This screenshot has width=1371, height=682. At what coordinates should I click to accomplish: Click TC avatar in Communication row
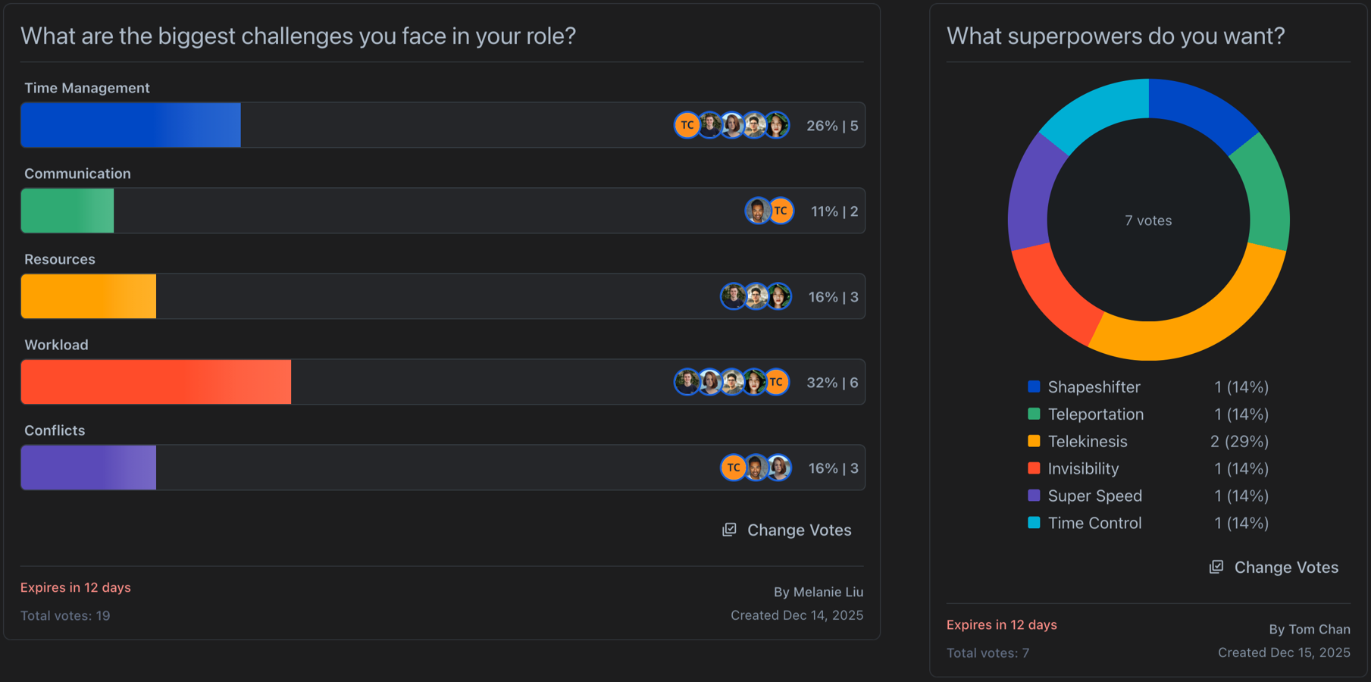click(x=781, y=211)
